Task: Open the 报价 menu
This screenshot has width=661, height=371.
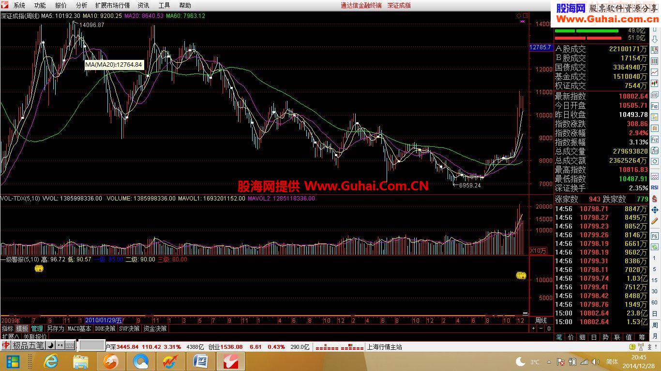Action: pyautogui.click(x=61, y=5)
